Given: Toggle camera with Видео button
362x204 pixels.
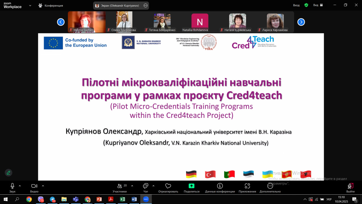Looking at the screenshot, I should pyautogui.click(x=34, y=188).
